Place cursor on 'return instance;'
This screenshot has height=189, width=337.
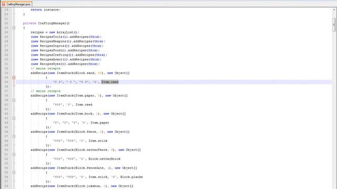click(x=46, y=9)
